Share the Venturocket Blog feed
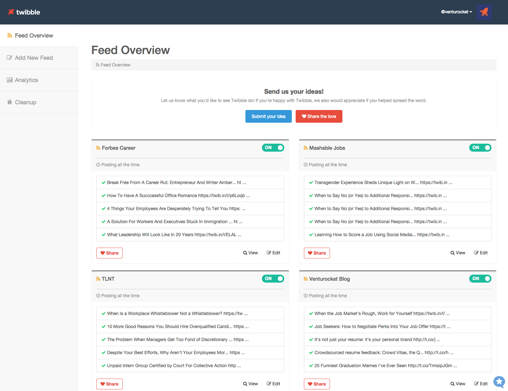This screenshot has width=508, height=391. pyautogui.click(x=317, y=384)
